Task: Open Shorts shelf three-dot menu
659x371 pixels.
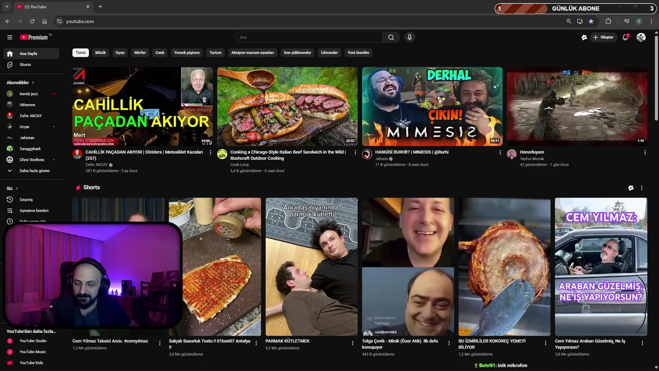Action: point(641,188)
